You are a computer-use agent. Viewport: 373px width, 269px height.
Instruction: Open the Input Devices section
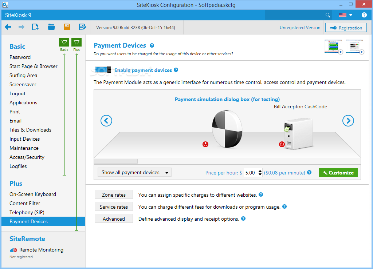25,139
